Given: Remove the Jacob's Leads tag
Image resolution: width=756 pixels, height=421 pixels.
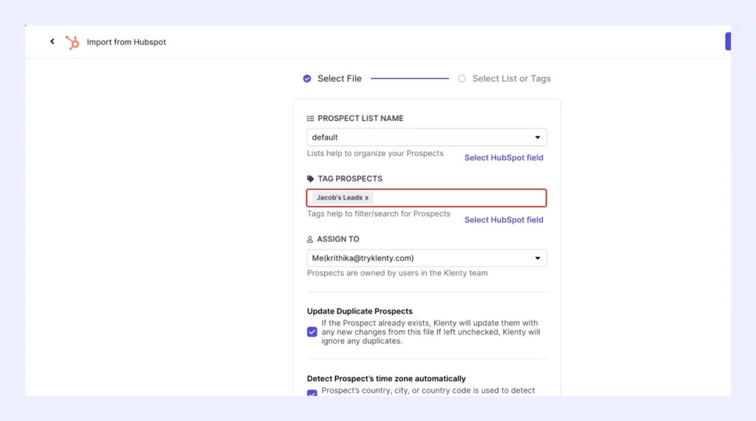Looking at the screenshot, I should click(366, 198).
